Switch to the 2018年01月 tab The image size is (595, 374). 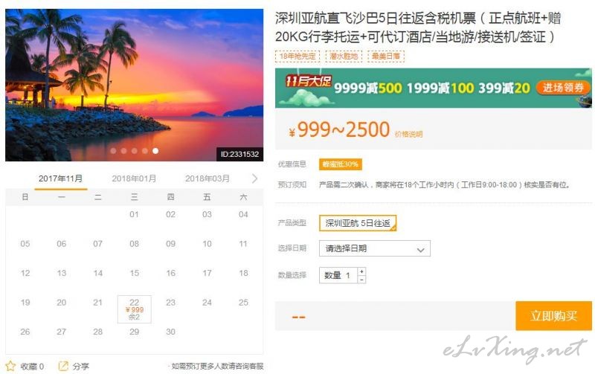[x=134, y=178]
